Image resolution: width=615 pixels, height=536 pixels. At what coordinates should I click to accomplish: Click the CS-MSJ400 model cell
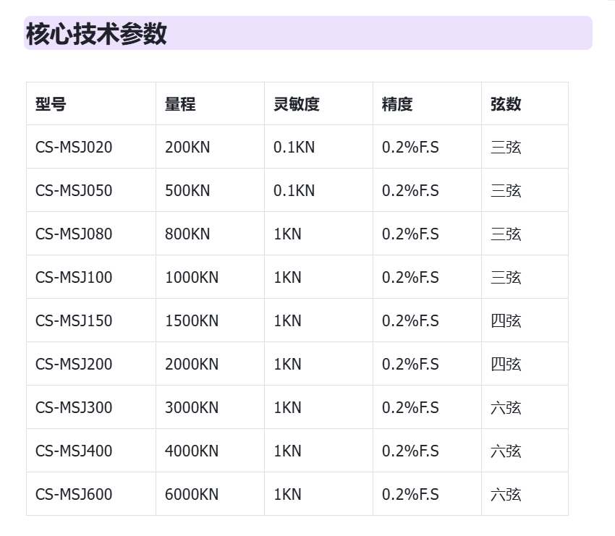(74, 451)
